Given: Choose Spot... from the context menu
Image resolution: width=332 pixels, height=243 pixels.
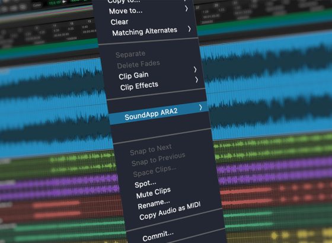Looking at the screenshot, I should (145, 184).
